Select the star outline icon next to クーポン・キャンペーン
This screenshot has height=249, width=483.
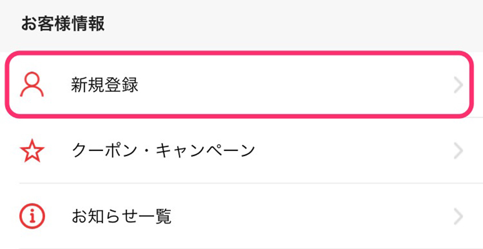coord(32,150)
